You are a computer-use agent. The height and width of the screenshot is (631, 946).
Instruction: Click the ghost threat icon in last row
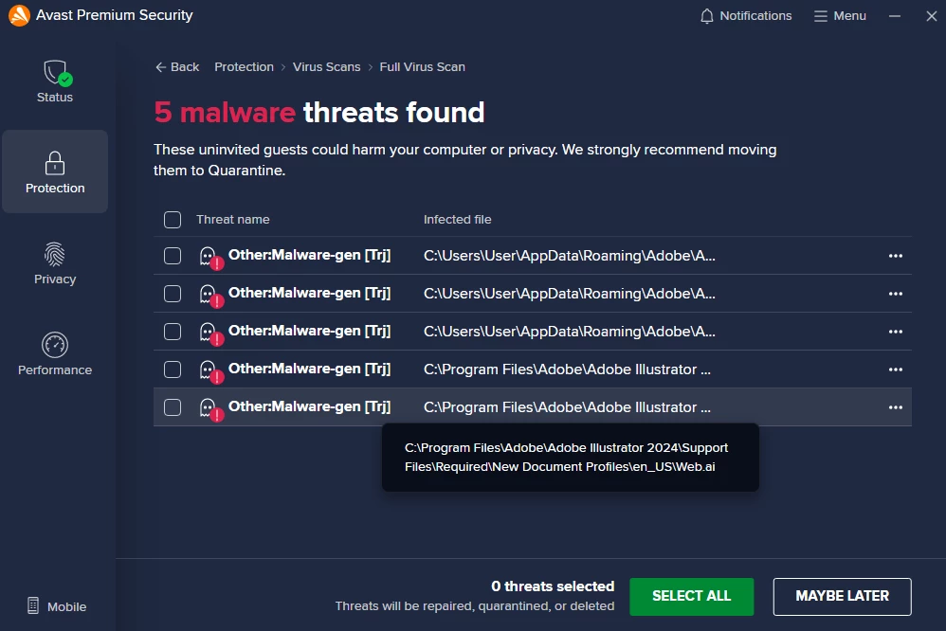[211, 409]
